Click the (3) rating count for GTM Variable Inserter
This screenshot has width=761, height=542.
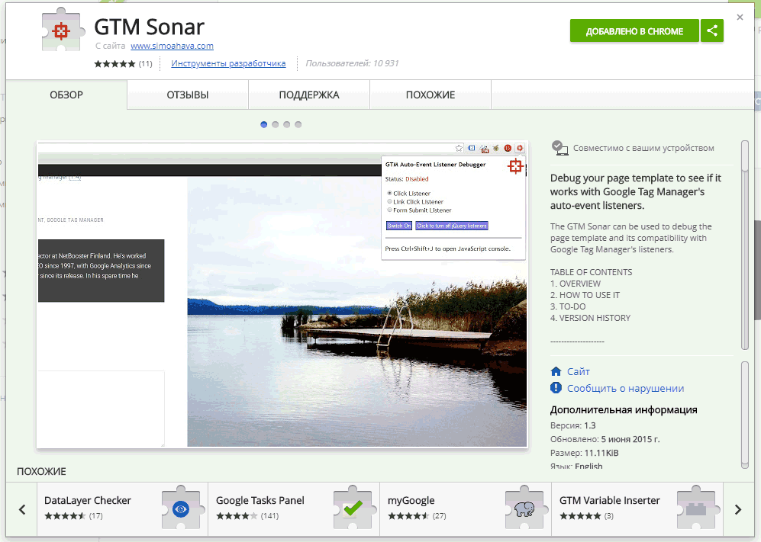pos(609,516)
